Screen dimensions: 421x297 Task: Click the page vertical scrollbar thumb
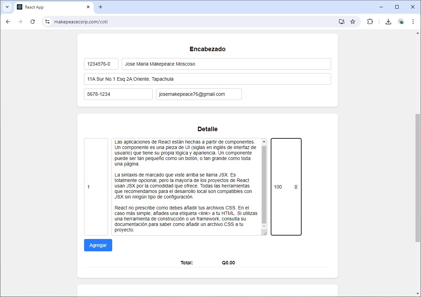click(x=418, y=178)
